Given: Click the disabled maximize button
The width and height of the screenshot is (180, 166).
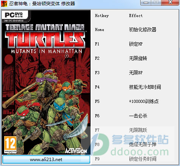Looking at the screenshot, I should pos(157,2).
